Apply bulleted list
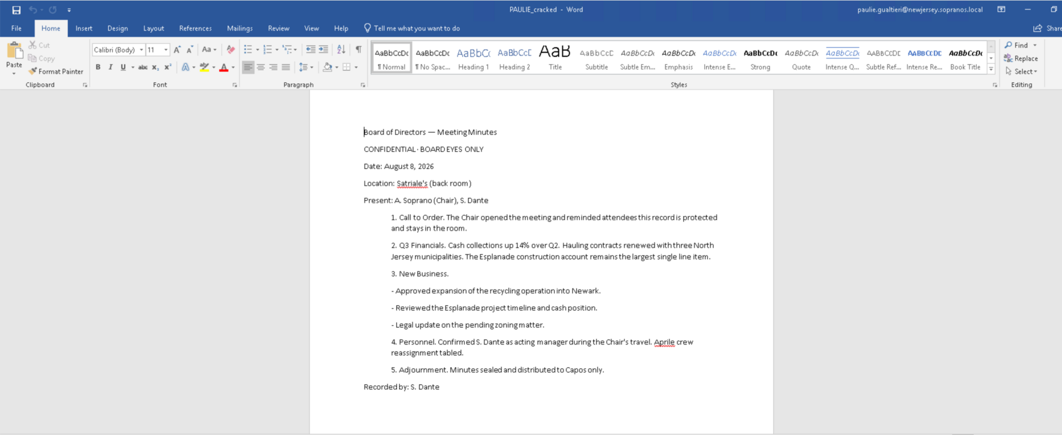 click(248, 49)
